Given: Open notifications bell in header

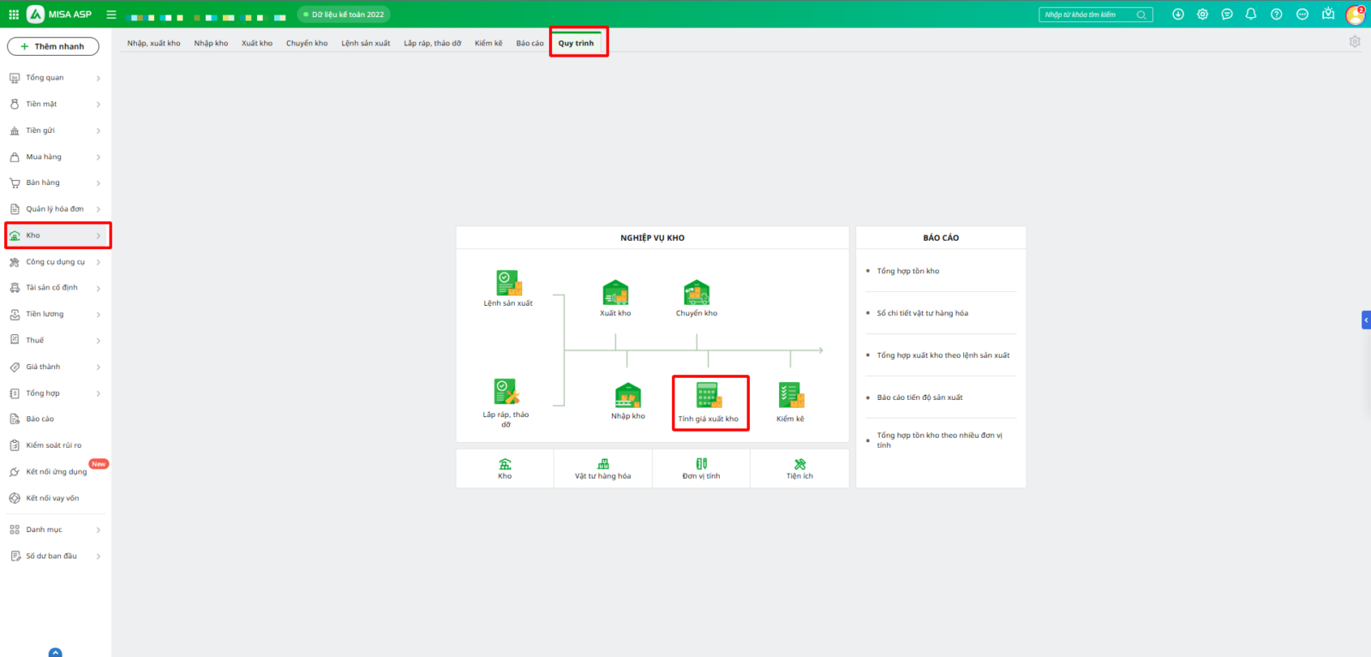Looking at the screenshot, I should coord(1251,15).
